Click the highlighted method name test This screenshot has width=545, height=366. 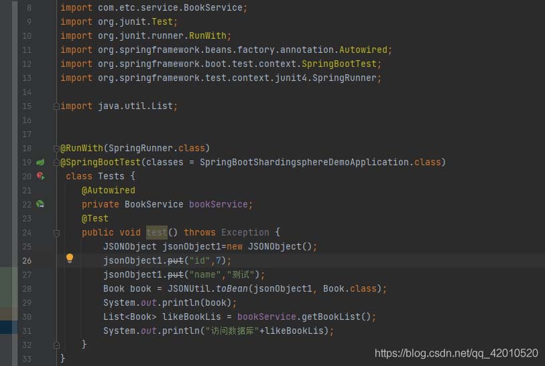coord(157,232)
